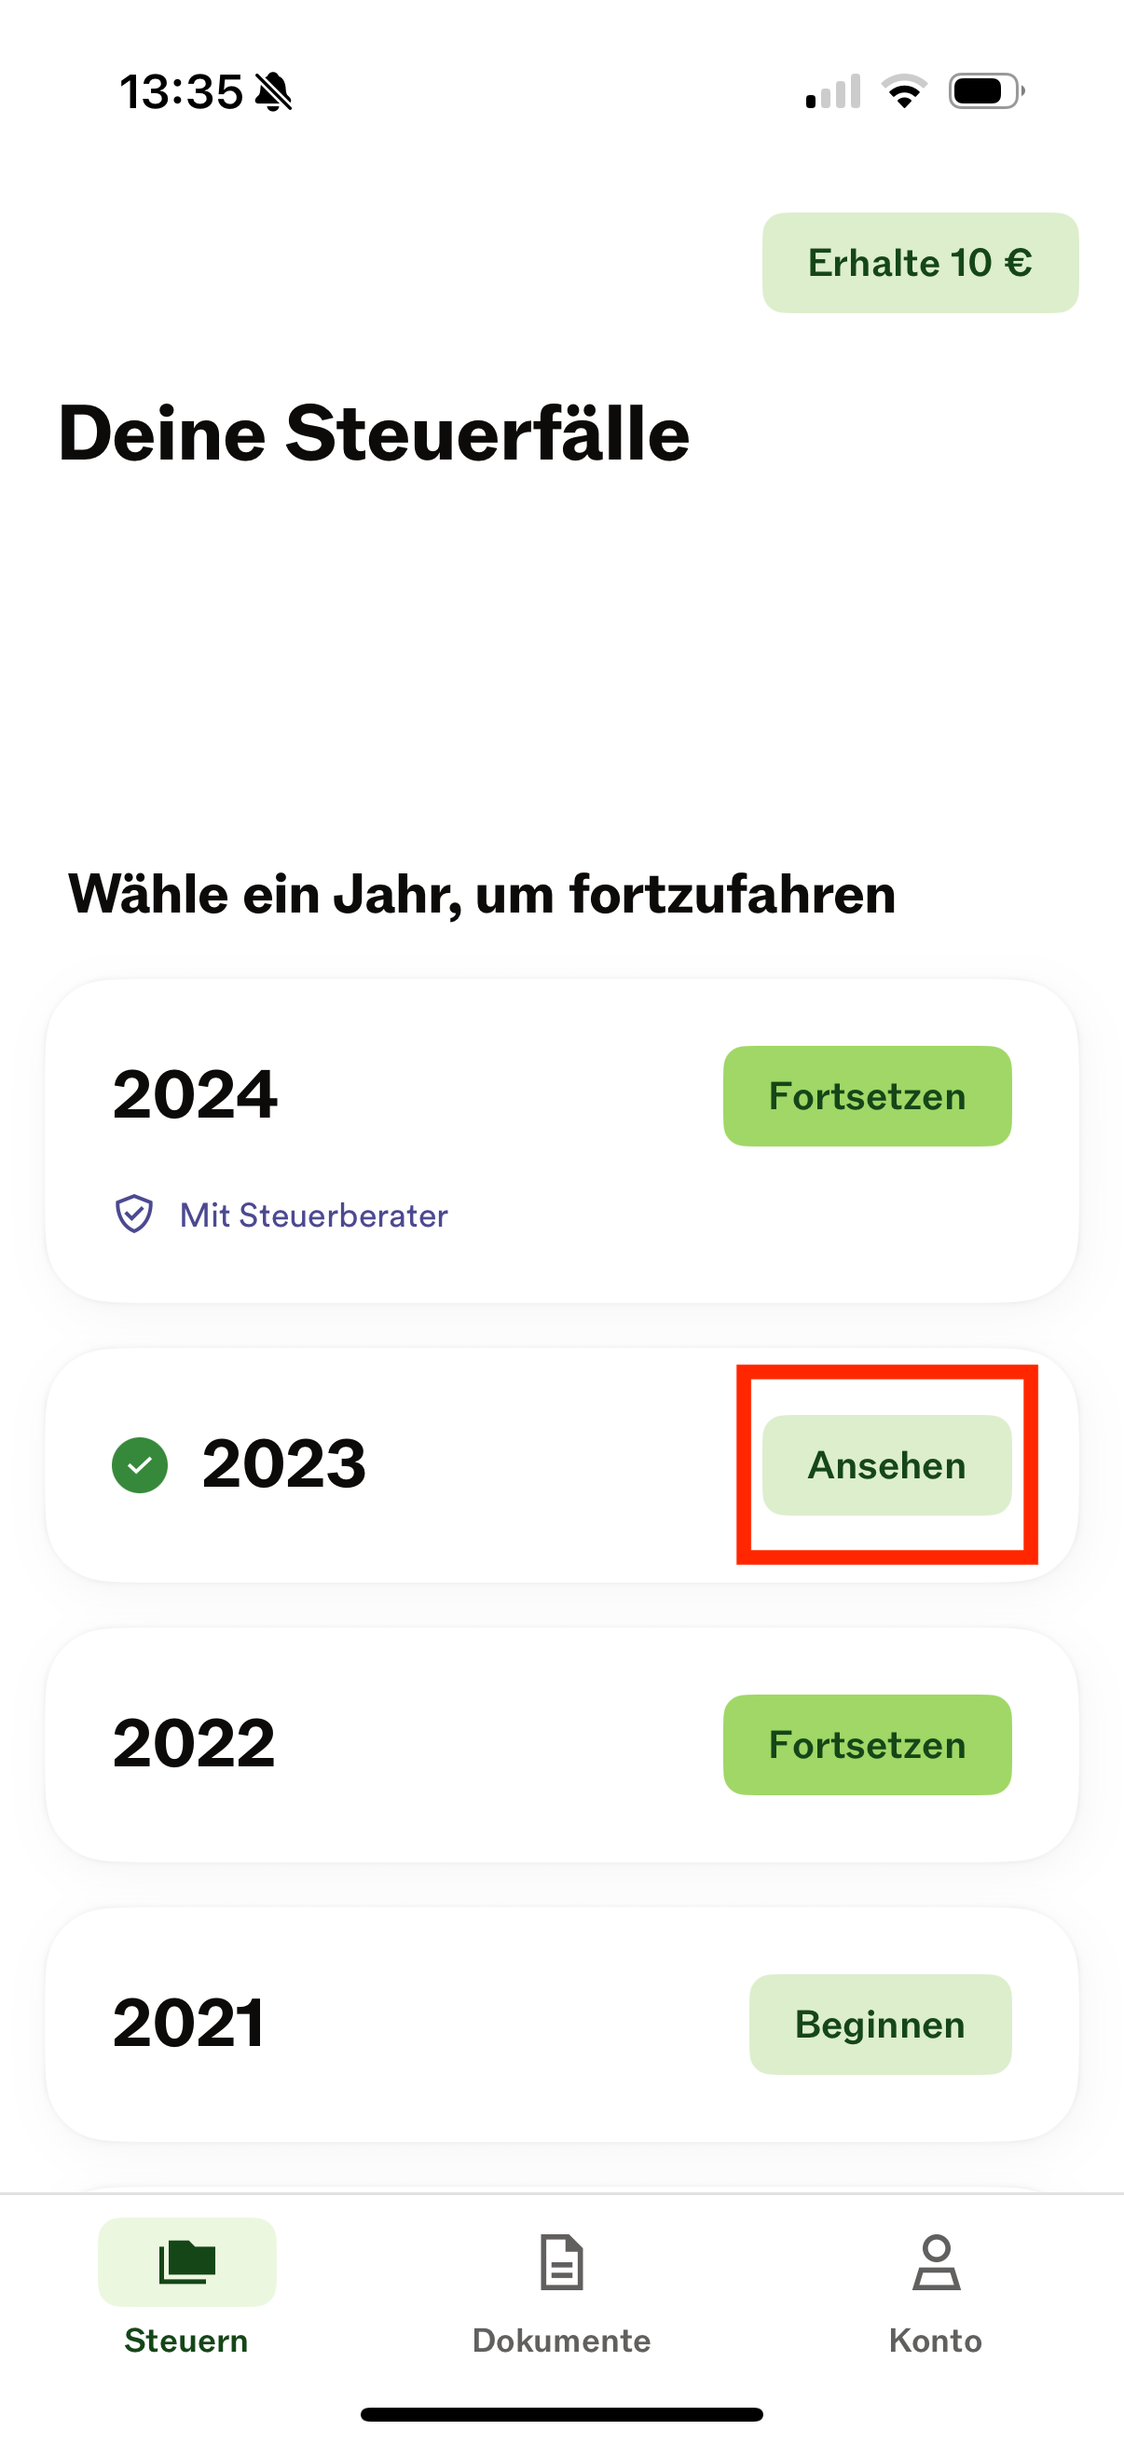View the 2023 tax case via Ansehen
Image resolution: width=1124 pixels, height=2444 pixels.
(887, 1465)
